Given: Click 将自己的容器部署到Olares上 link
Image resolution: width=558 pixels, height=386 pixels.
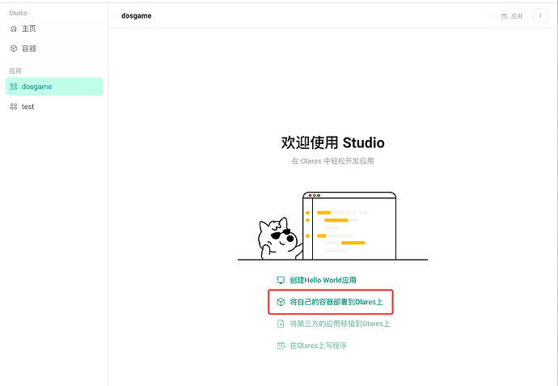Looking at the screenshot, I should tap(336, 302).
